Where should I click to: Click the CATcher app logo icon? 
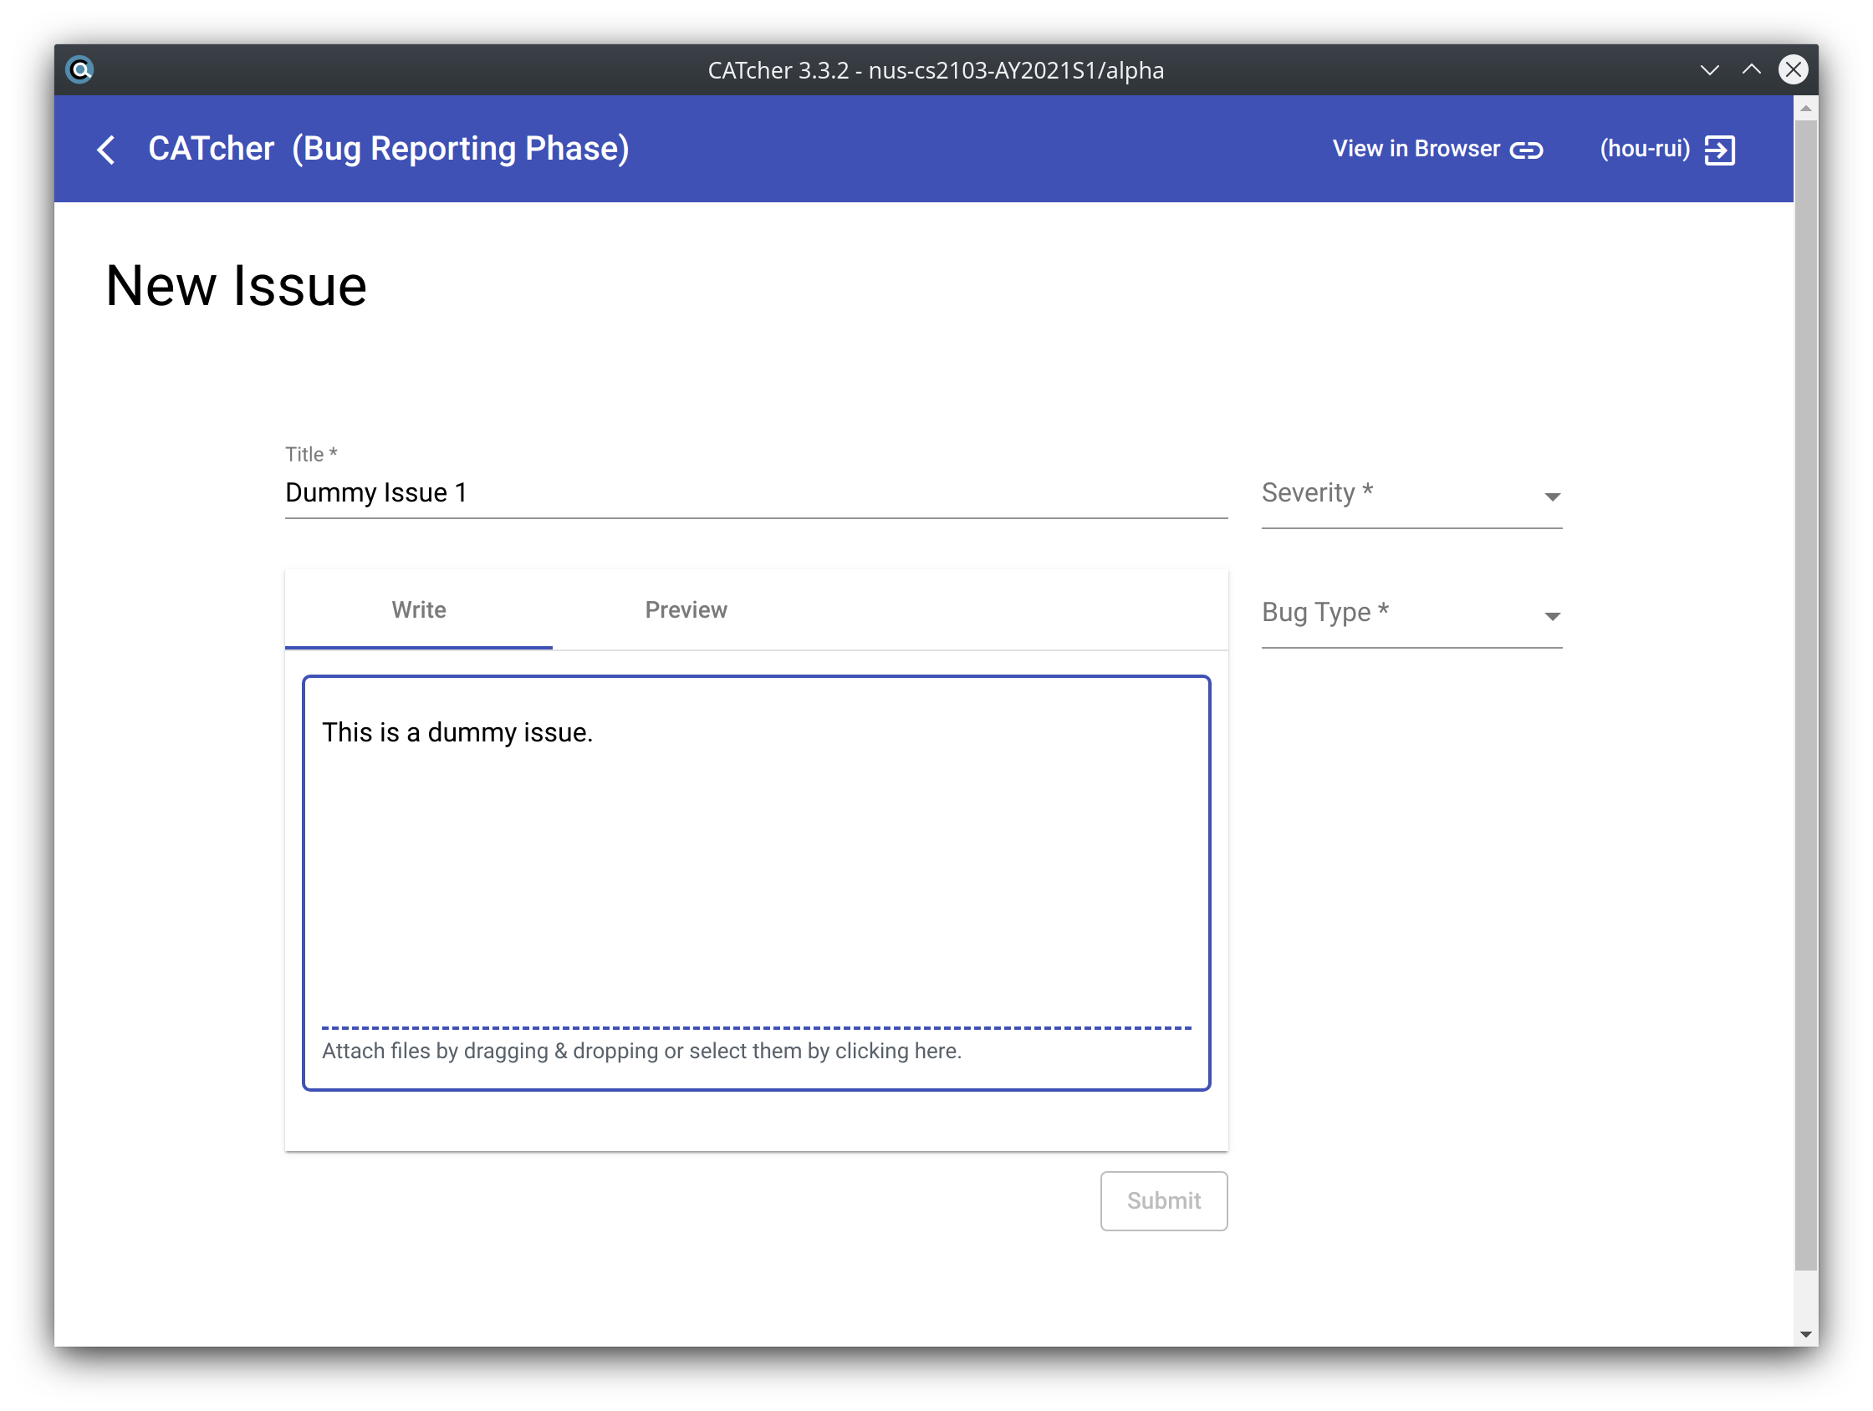(x=79, y=69)
